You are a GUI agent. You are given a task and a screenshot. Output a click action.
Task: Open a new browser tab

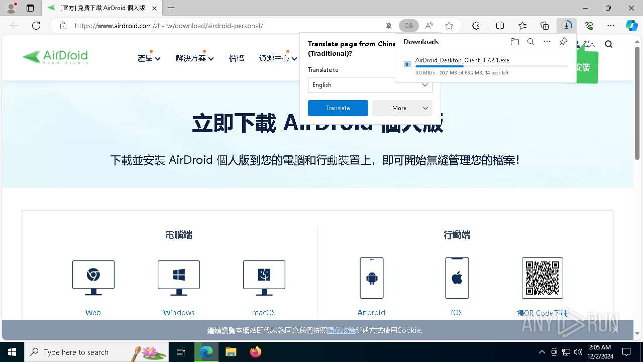coord(171,8)
